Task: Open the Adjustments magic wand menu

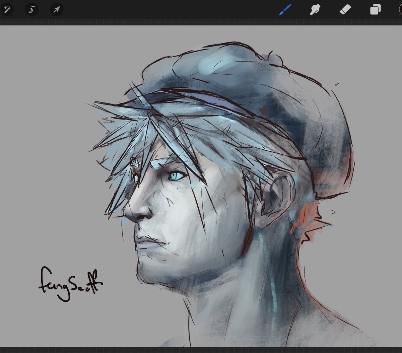Action: (x=6, y=9)
